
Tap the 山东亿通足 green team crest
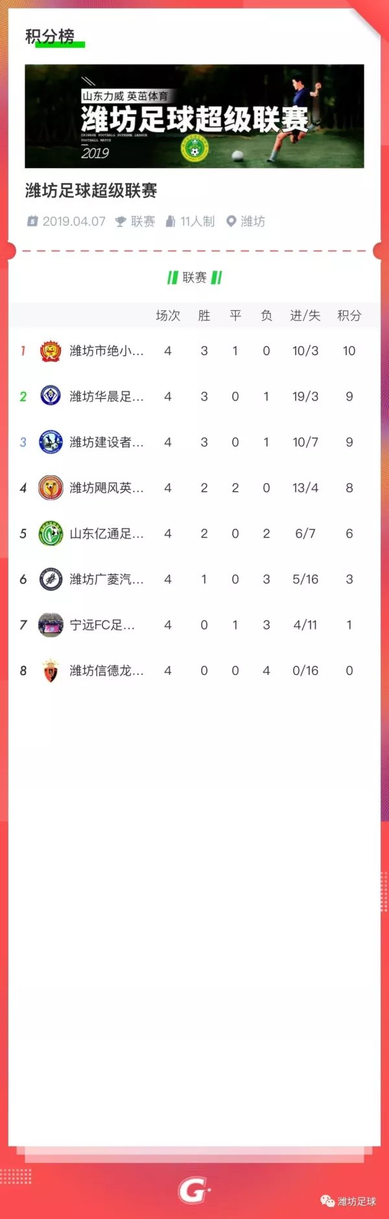coord(51,534)
